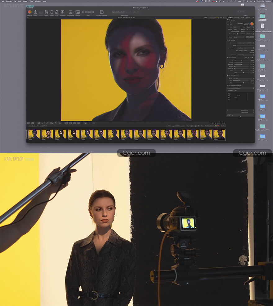
Task: Open the Image menu
Action: [25, 1]
